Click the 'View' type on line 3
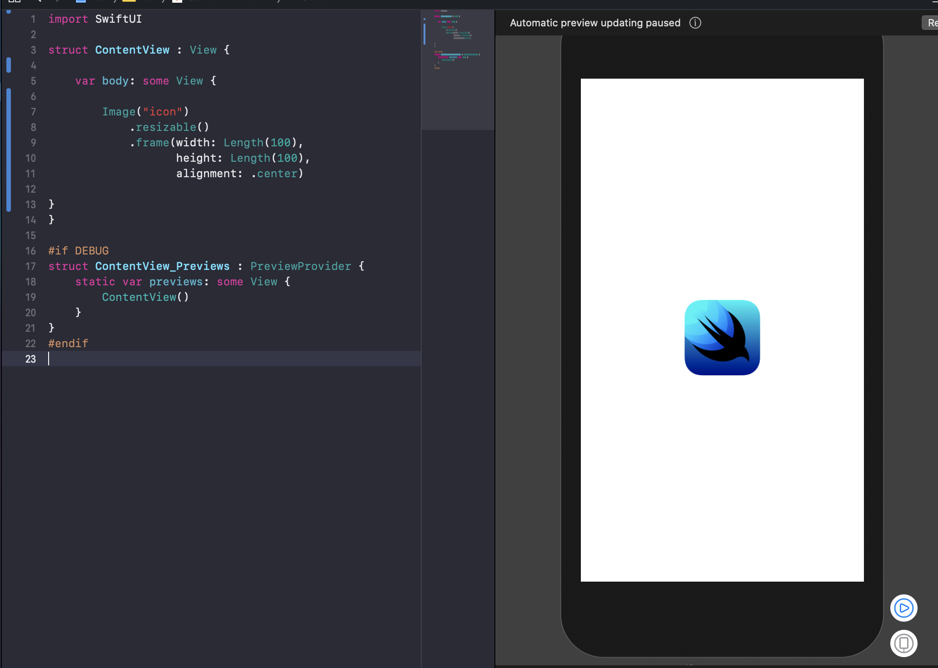 [x=203, y=50]
